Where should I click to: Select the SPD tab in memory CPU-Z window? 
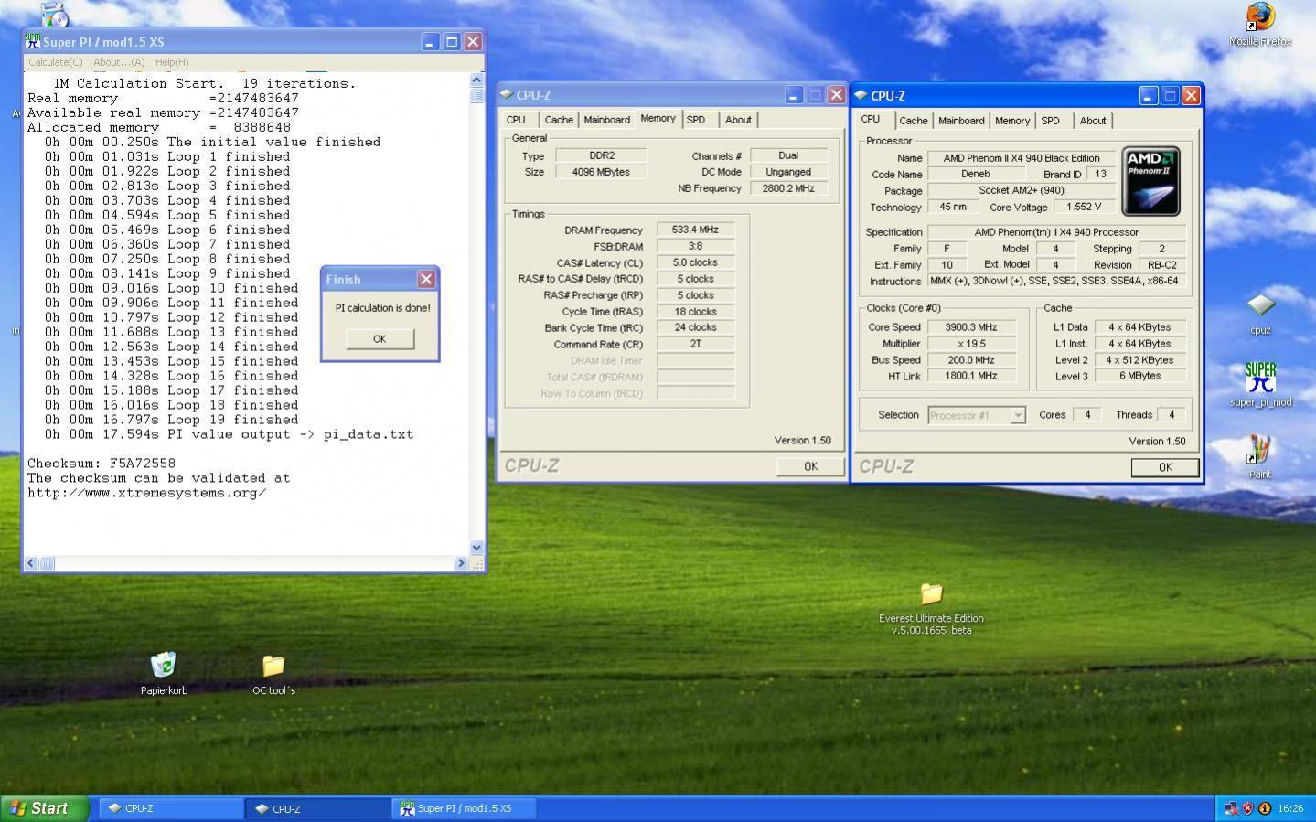pyautogui.click(x=696, y=120)
